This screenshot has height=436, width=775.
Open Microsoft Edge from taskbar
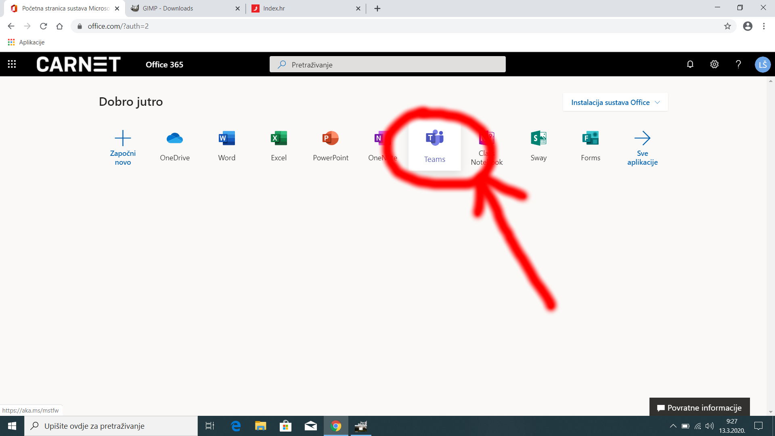pos(236,426)
